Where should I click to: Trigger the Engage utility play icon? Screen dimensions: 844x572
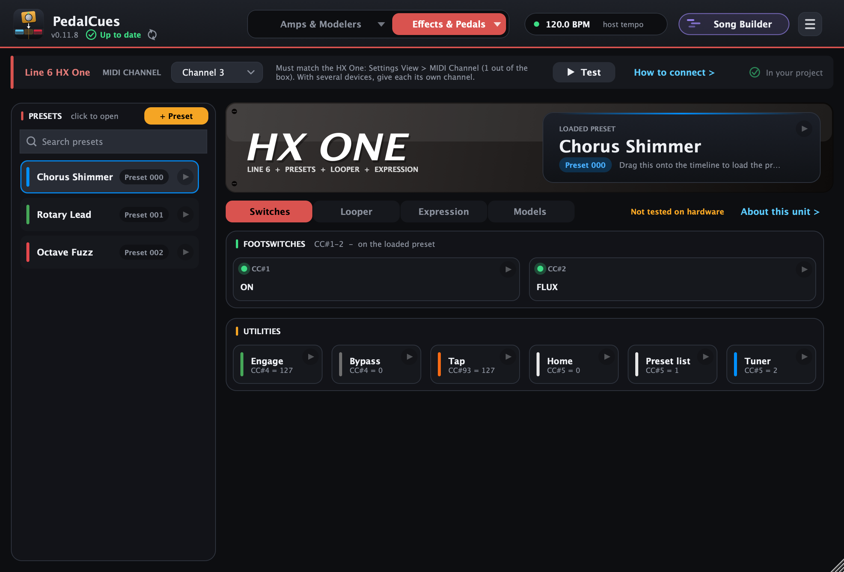[310, 357]
